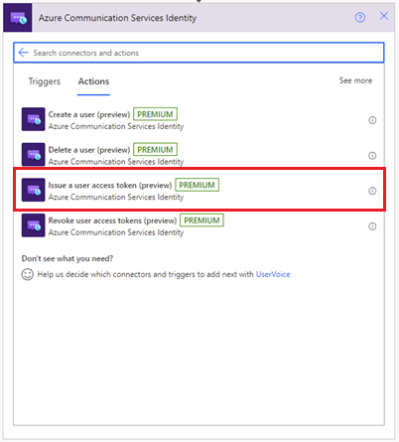Select Issue a user access token (preview)
Viewport: 399px width, 442px height.
tap(199, 189)
